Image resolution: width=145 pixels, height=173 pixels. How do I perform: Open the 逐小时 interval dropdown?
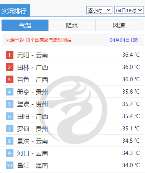(99, 10)
